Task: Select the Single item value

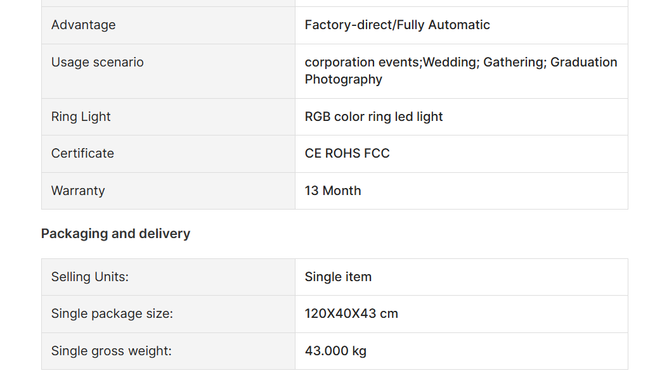Action: (x=338, y=277)
